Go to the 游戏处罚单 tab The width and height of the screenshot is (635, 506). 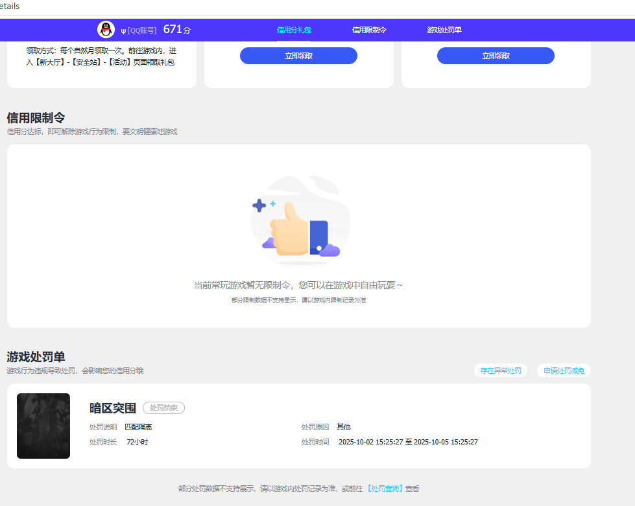click(x=444, y=30)
